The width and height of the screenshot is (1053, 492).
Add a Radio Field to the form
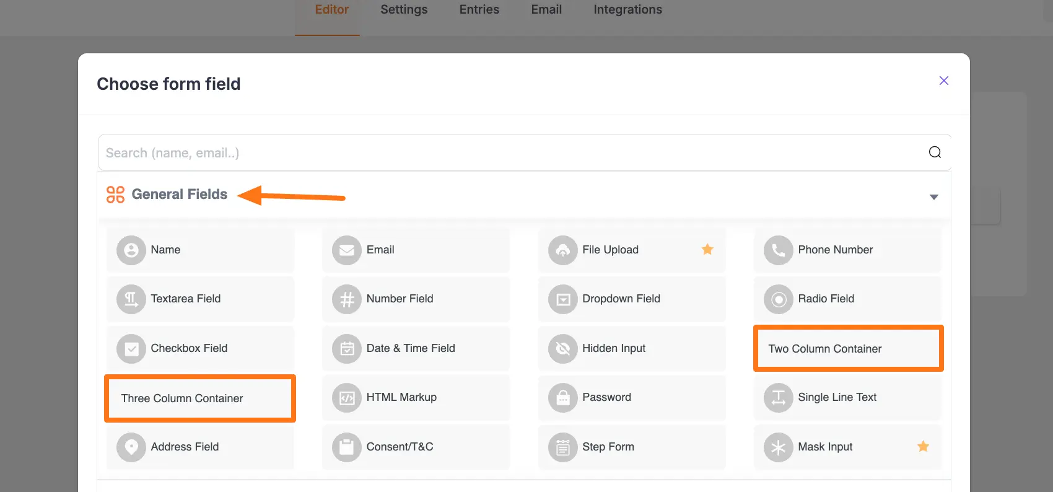tap(826, 299)
